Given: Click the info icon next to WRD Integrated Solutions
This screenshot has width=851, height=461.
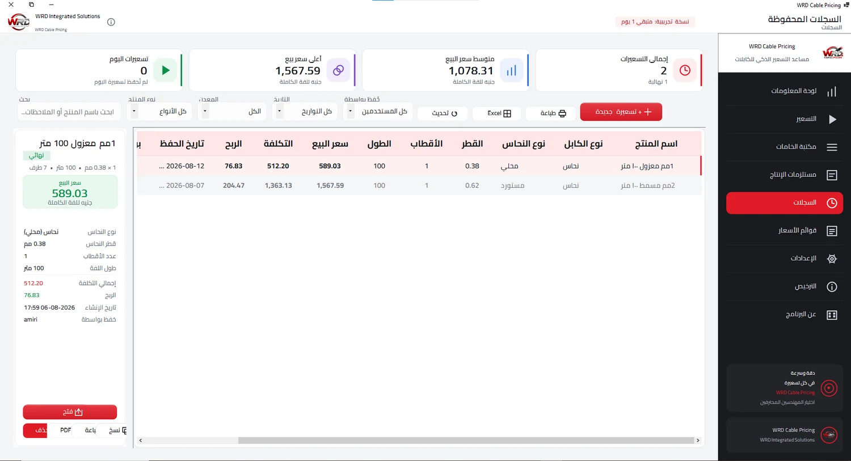Looking at the screenshot, I should 111,22.
